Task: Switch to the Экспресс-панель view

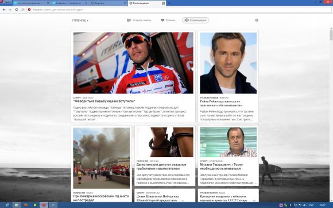Action: (x=139, y=20)
